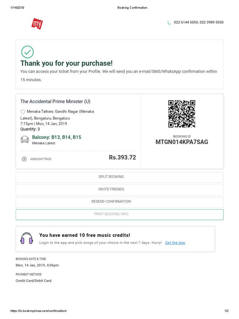Open the Split Booking option

119,177
